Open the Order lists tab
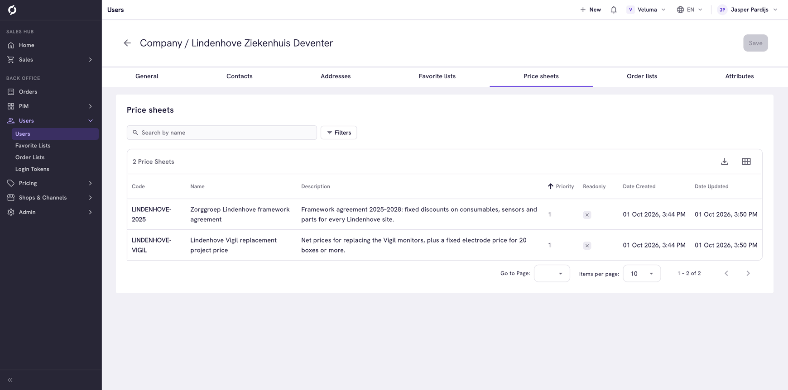This screenshot has height=390, width=788. 642,76
